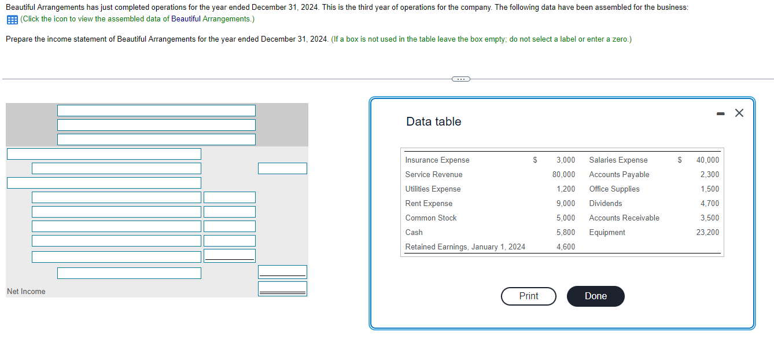Open the assembled data table icon
The width and height of the screenshot is (774, 338).
12,19
